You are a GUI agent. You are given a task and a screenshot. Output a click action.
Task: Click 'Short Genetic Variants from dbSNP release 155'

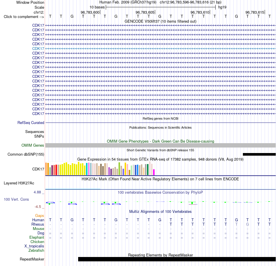(x=160, y=150)
